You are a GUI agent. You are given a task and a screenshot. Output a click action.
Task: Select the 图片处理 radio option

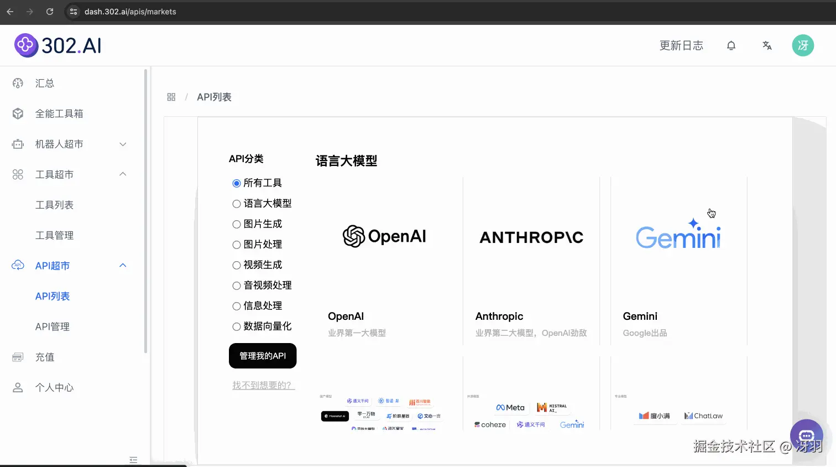237,245
